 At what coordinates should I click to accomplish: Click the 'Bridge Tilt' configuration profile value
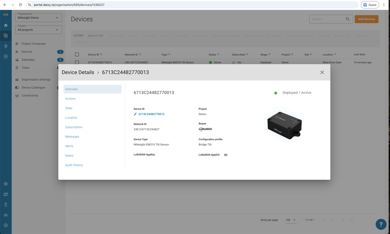[205, 145]
